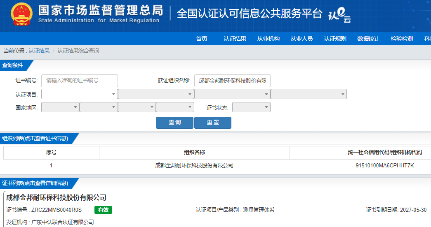This screenshot has width=431, height=227.
Task: Expand the second 认证项目 dropdown
Action: 156,94
